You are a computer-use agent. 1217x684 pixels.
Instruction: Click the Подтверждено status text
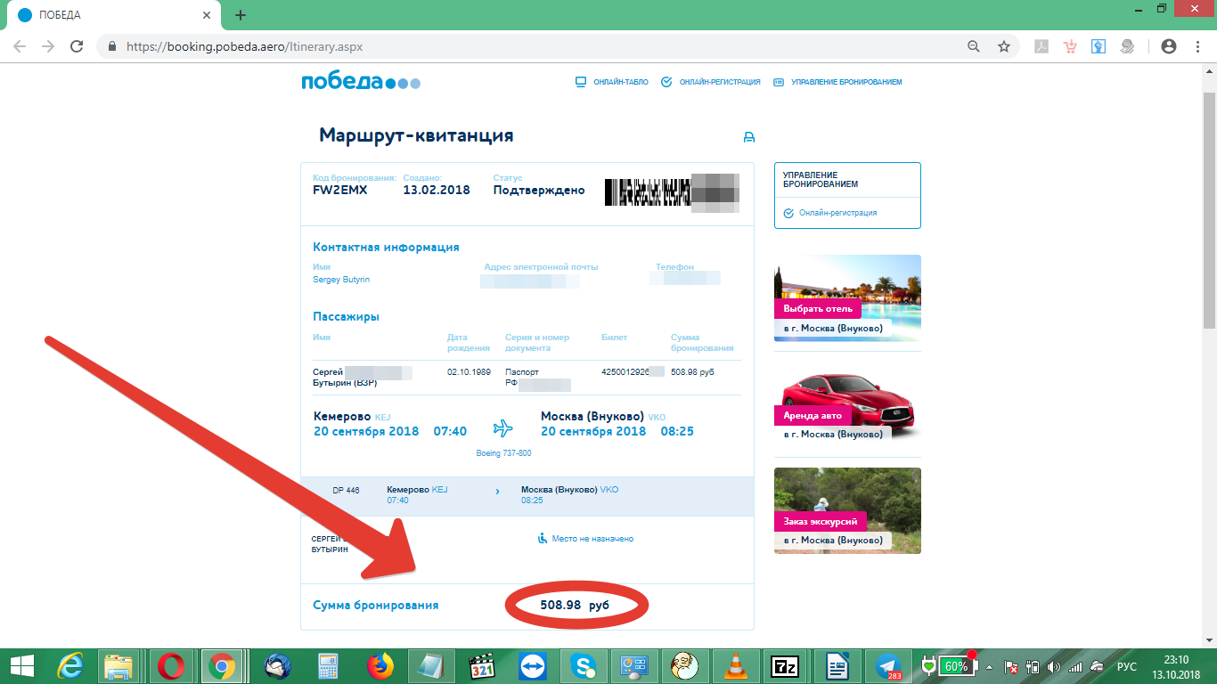tap(539, 190)
